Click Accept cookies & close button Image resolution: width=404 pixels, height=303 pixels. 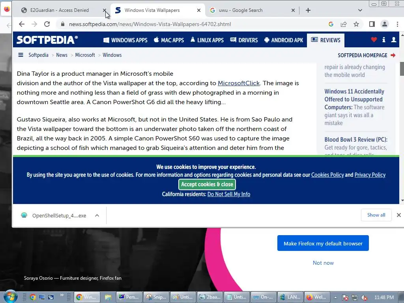point(207,184)
